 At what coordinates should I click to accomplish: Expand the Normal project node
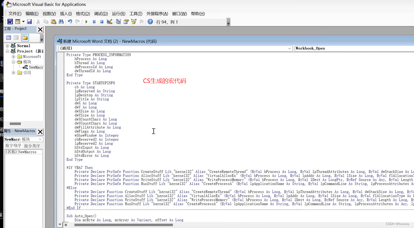point(7,46)
